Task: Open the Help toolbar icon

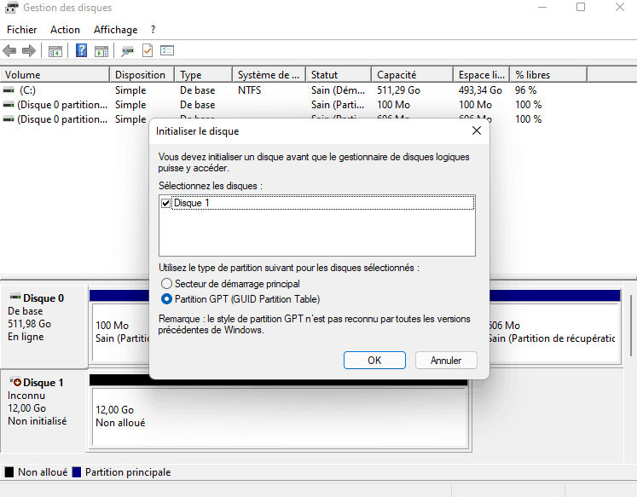Action: point(81,50)
